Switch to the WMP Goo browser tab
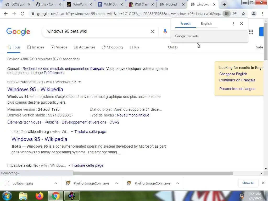 point(110,5)
